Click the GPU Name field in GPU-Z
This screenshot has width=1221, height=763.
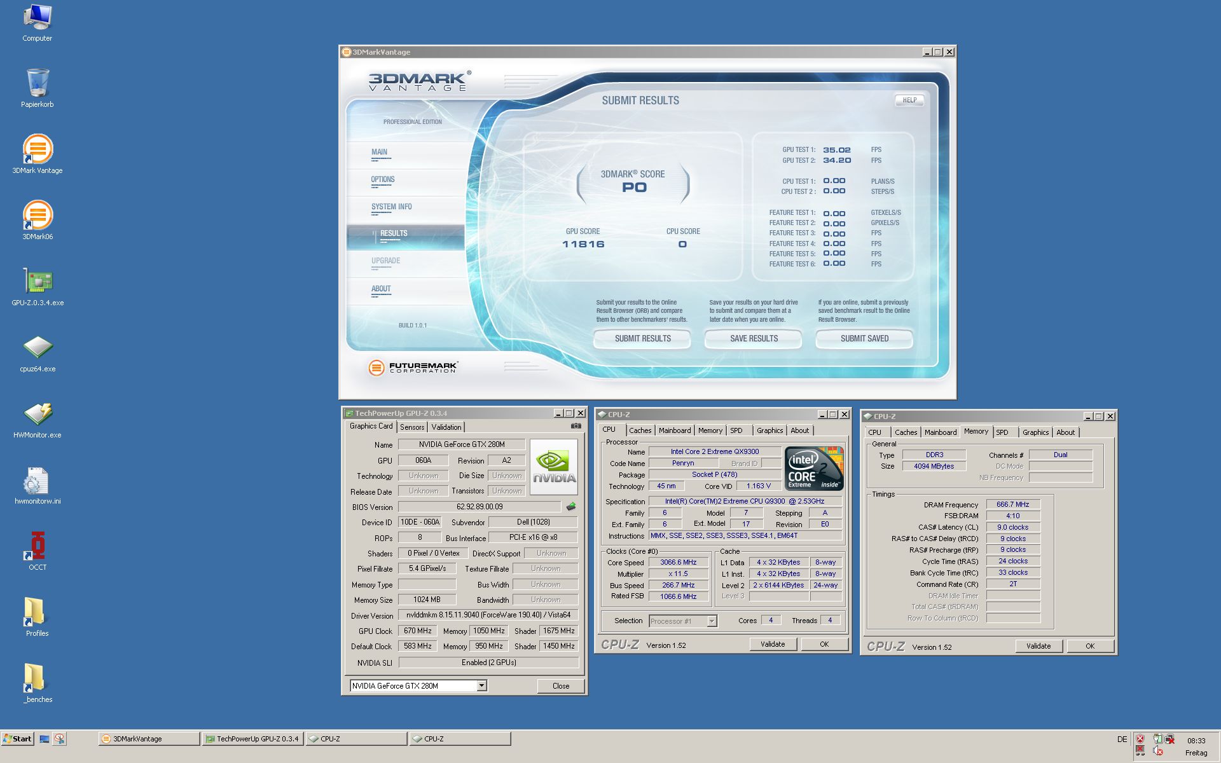coord(462,444)
